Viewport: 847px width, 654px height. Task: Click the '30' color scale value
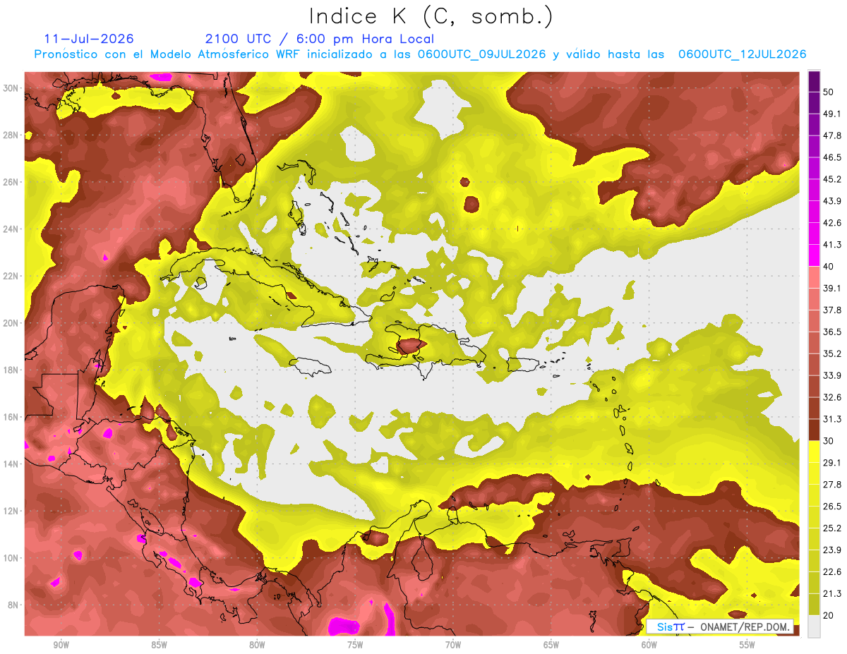pos(828,441)
